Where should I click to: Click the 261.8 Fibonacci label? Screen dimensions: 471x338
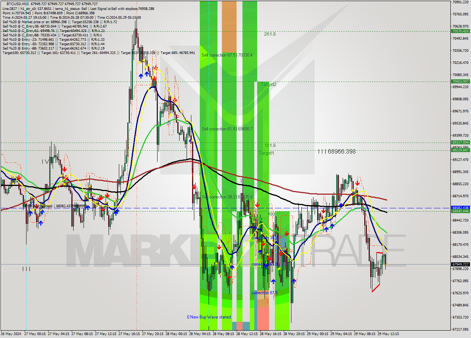270,34
